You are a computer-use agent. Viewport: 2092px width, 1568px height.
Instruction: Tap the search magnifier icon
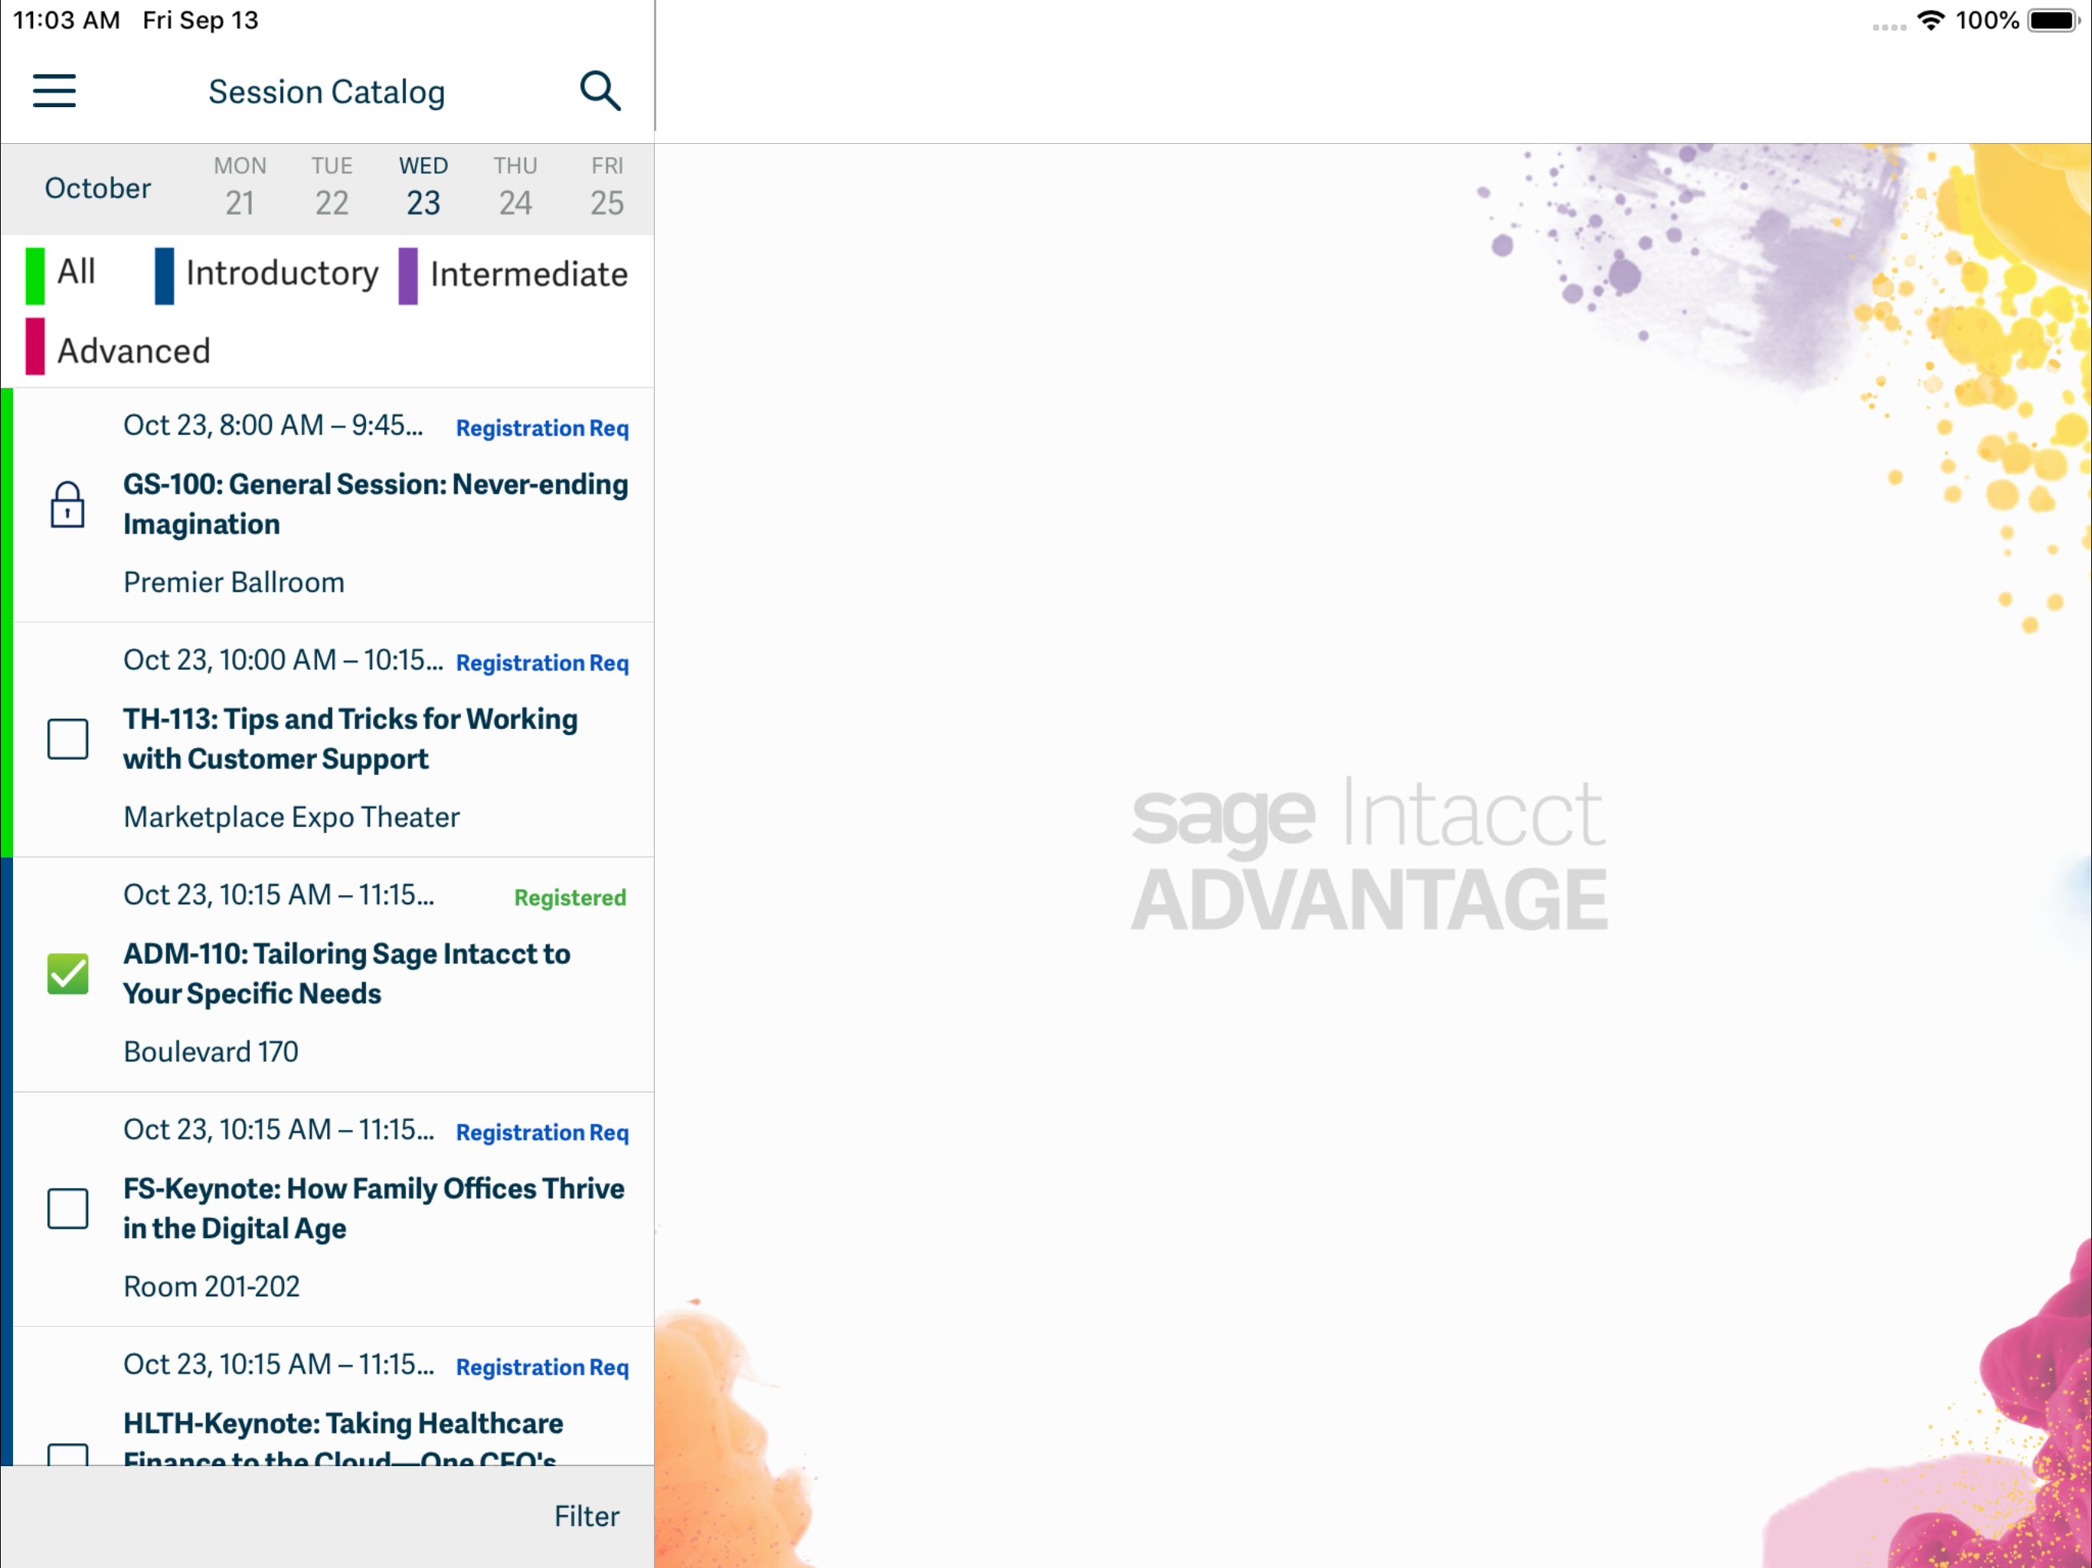(x=600, y=91)
